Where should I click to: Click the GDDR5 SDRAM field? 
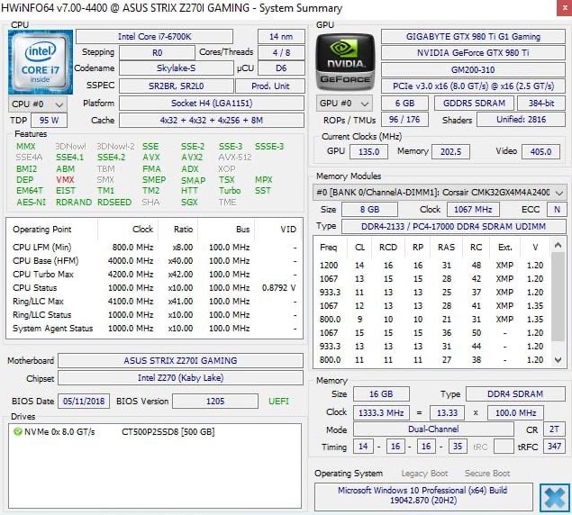pos(474,104)
